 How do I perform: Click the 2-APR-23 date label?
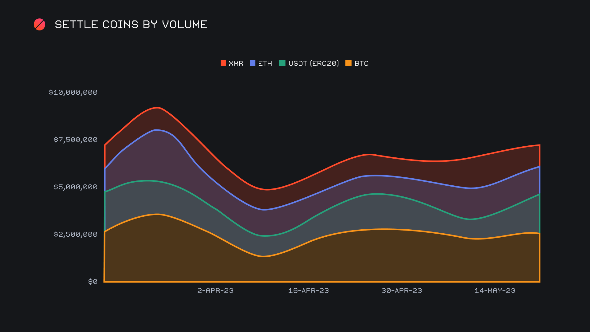coord(215,290)
